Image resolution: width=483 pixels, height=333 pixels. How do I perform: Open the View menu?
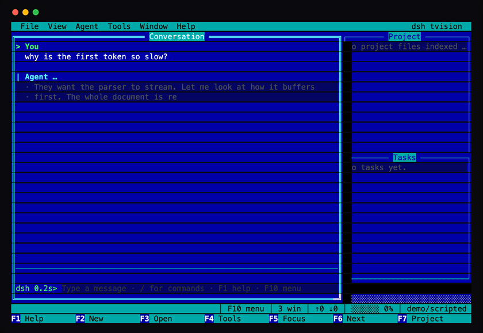tap(57, 26)
